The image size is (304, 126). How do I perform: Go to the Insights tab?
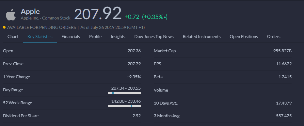[x=118, y=36]
